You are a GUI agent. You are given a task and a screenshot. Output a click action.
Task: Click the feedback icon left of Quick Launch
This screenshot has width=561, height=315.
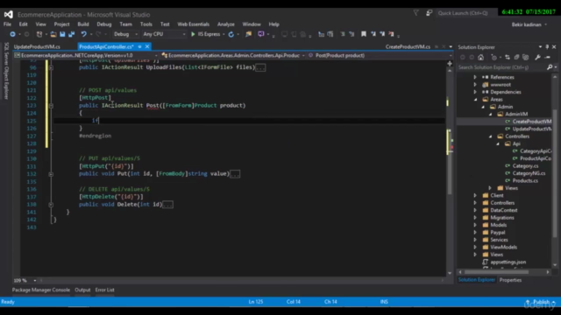(x=429, y=13)
